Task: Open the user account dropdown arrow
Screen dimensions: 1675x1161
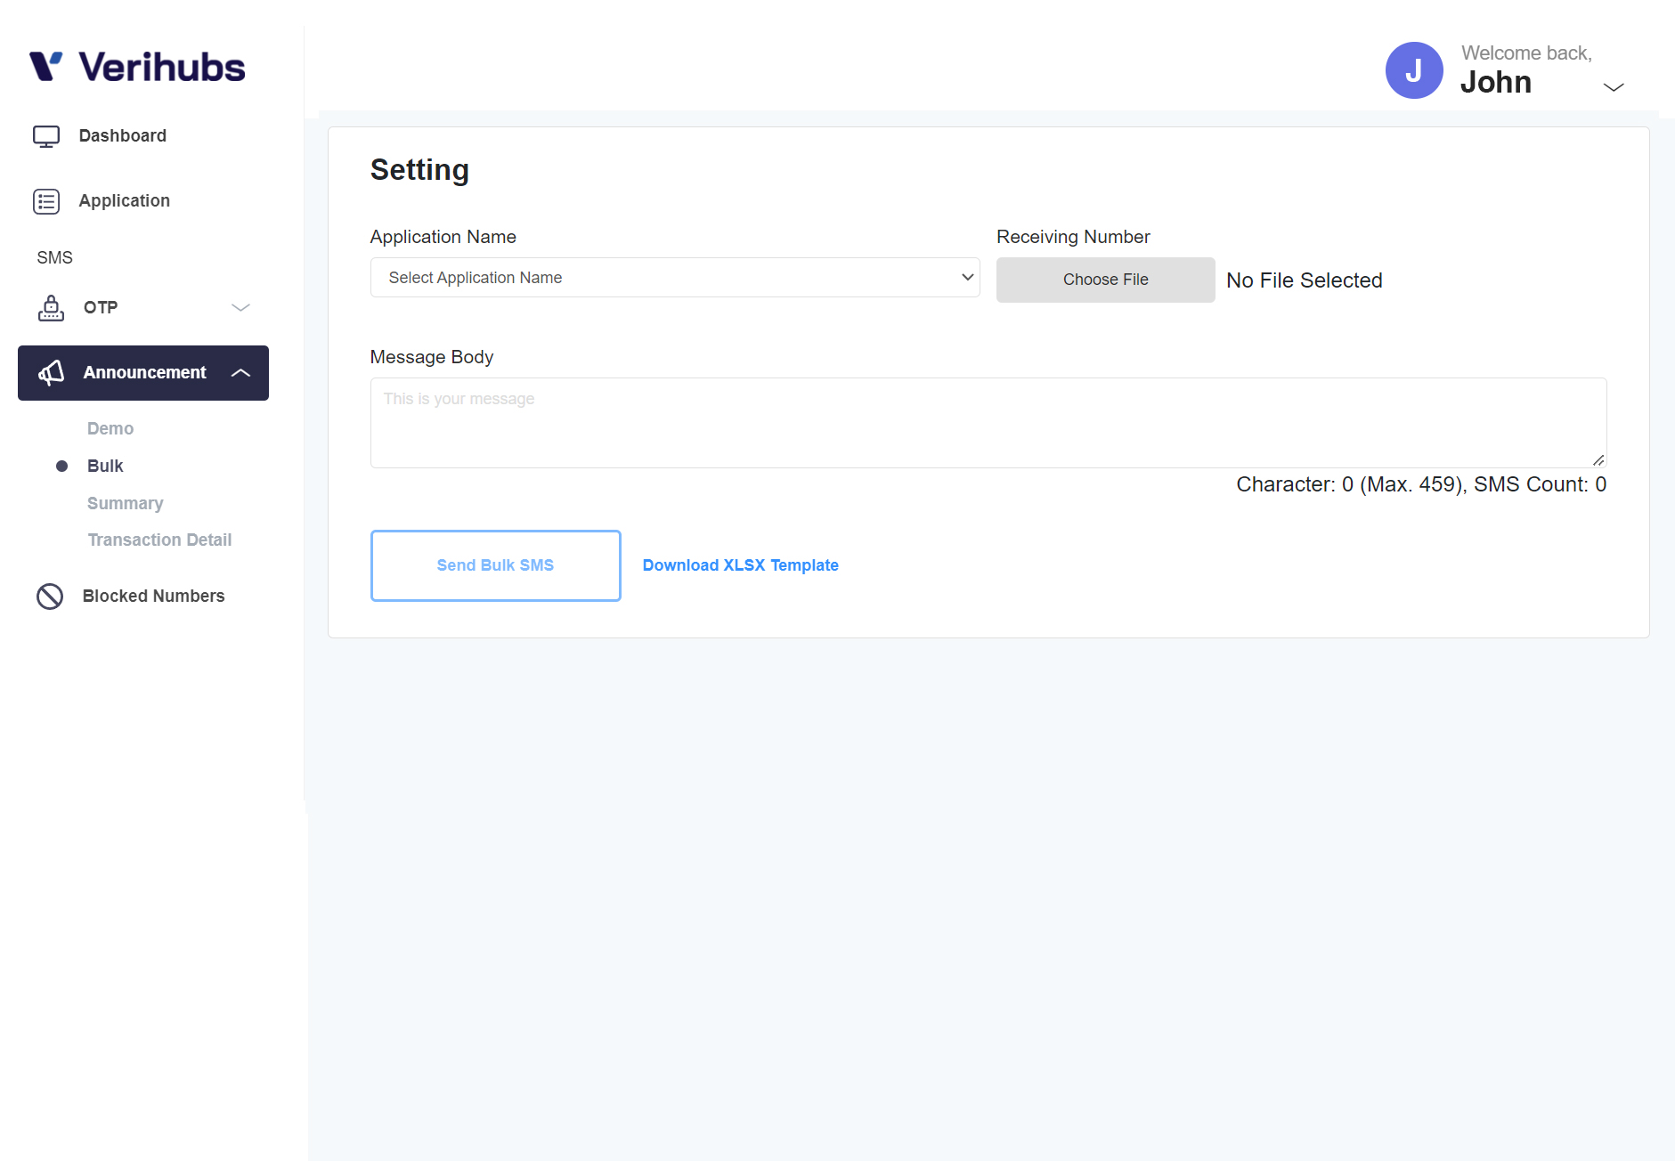Action: [x=1614, y=87]
